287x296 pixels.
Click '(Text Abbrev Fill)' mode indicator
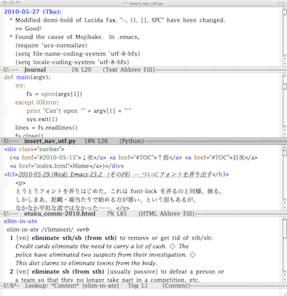(x=129, y=70)
